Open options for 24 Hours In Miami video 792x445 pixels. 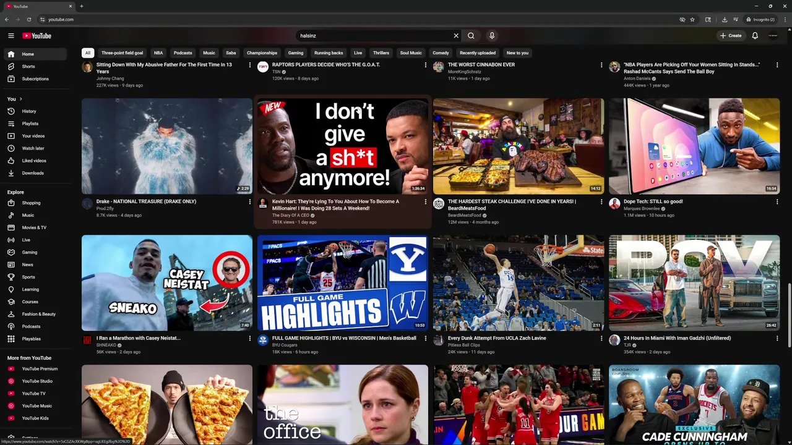click(x=777, y=338)
